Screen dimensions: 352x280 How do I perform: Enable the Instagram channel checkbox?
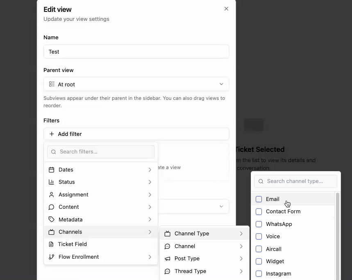(x=259, y=274)
